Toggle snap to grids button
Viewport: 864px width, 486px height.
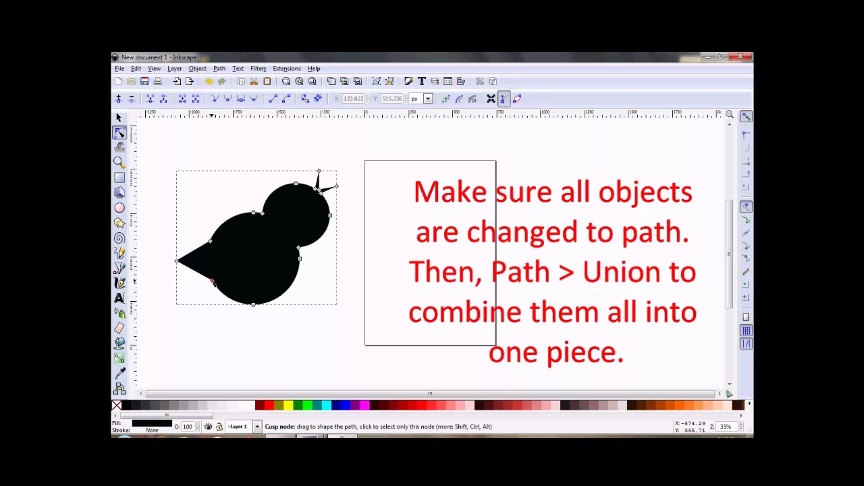tap(746, 331)
